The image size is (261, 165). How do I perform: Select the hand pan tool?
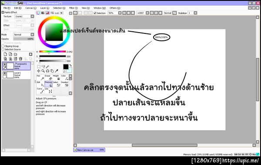click(52, 71)
